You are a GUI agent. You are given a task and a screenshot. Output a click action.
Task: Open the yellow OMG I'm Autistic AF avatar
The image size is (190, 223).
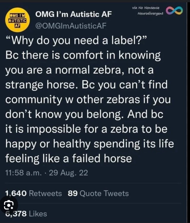pos(17,20)
